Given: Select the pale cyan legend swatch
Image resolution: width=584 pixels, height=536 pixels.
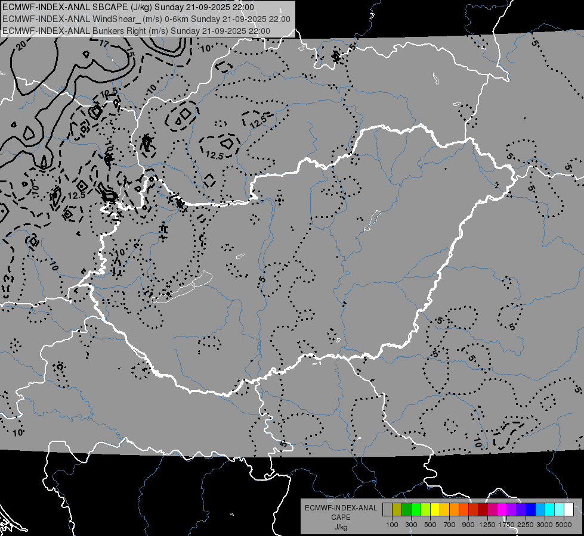Looking at the screenshot, I should point(560,509).
